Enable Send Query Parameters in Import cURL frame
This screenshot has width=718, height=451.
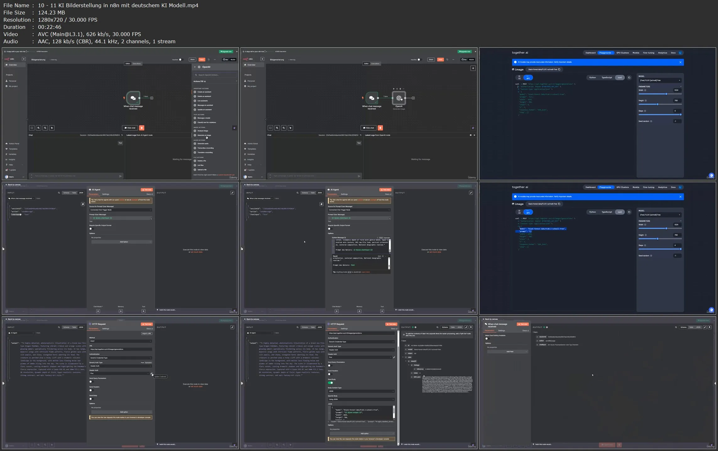coord(91,382)
